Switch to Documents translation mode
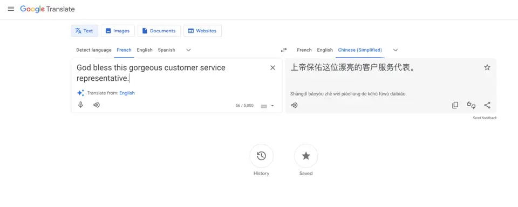This screenshot has width=518, height=207. point(159,31)
